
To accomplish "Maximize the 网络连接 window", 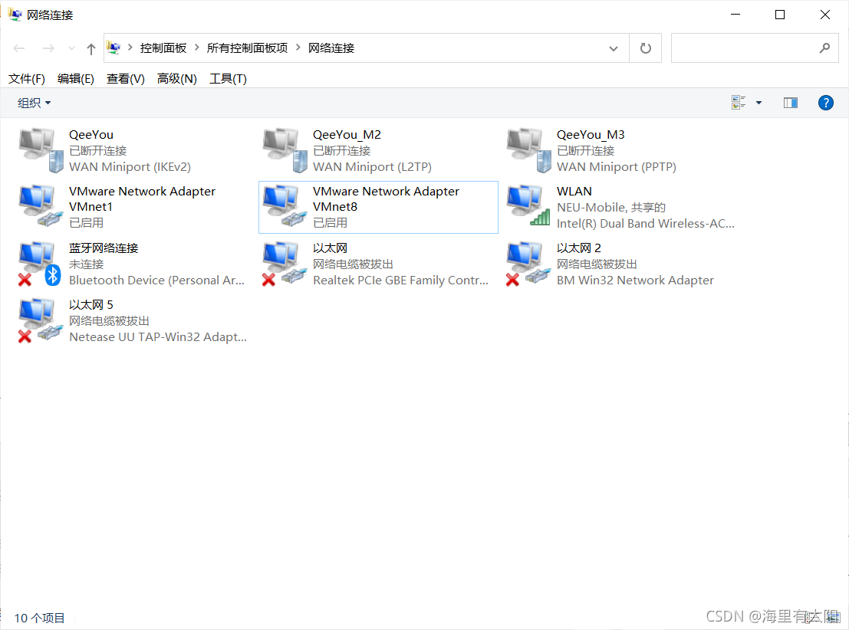I will pyautogui.click(x=780, y=15).
